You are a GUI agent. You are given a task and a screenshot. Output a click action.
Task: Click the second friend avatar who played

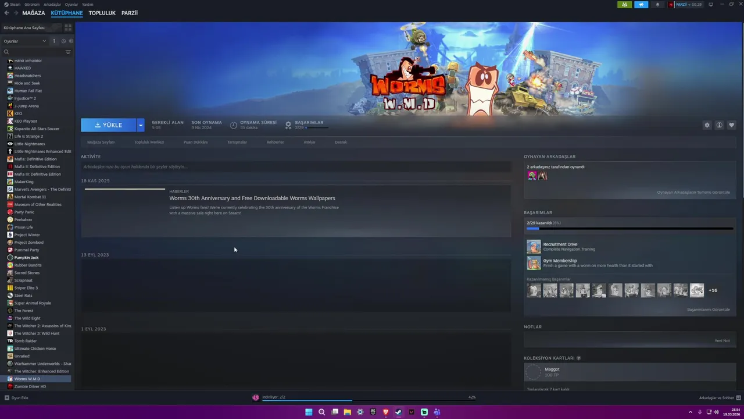pos(542,176)
